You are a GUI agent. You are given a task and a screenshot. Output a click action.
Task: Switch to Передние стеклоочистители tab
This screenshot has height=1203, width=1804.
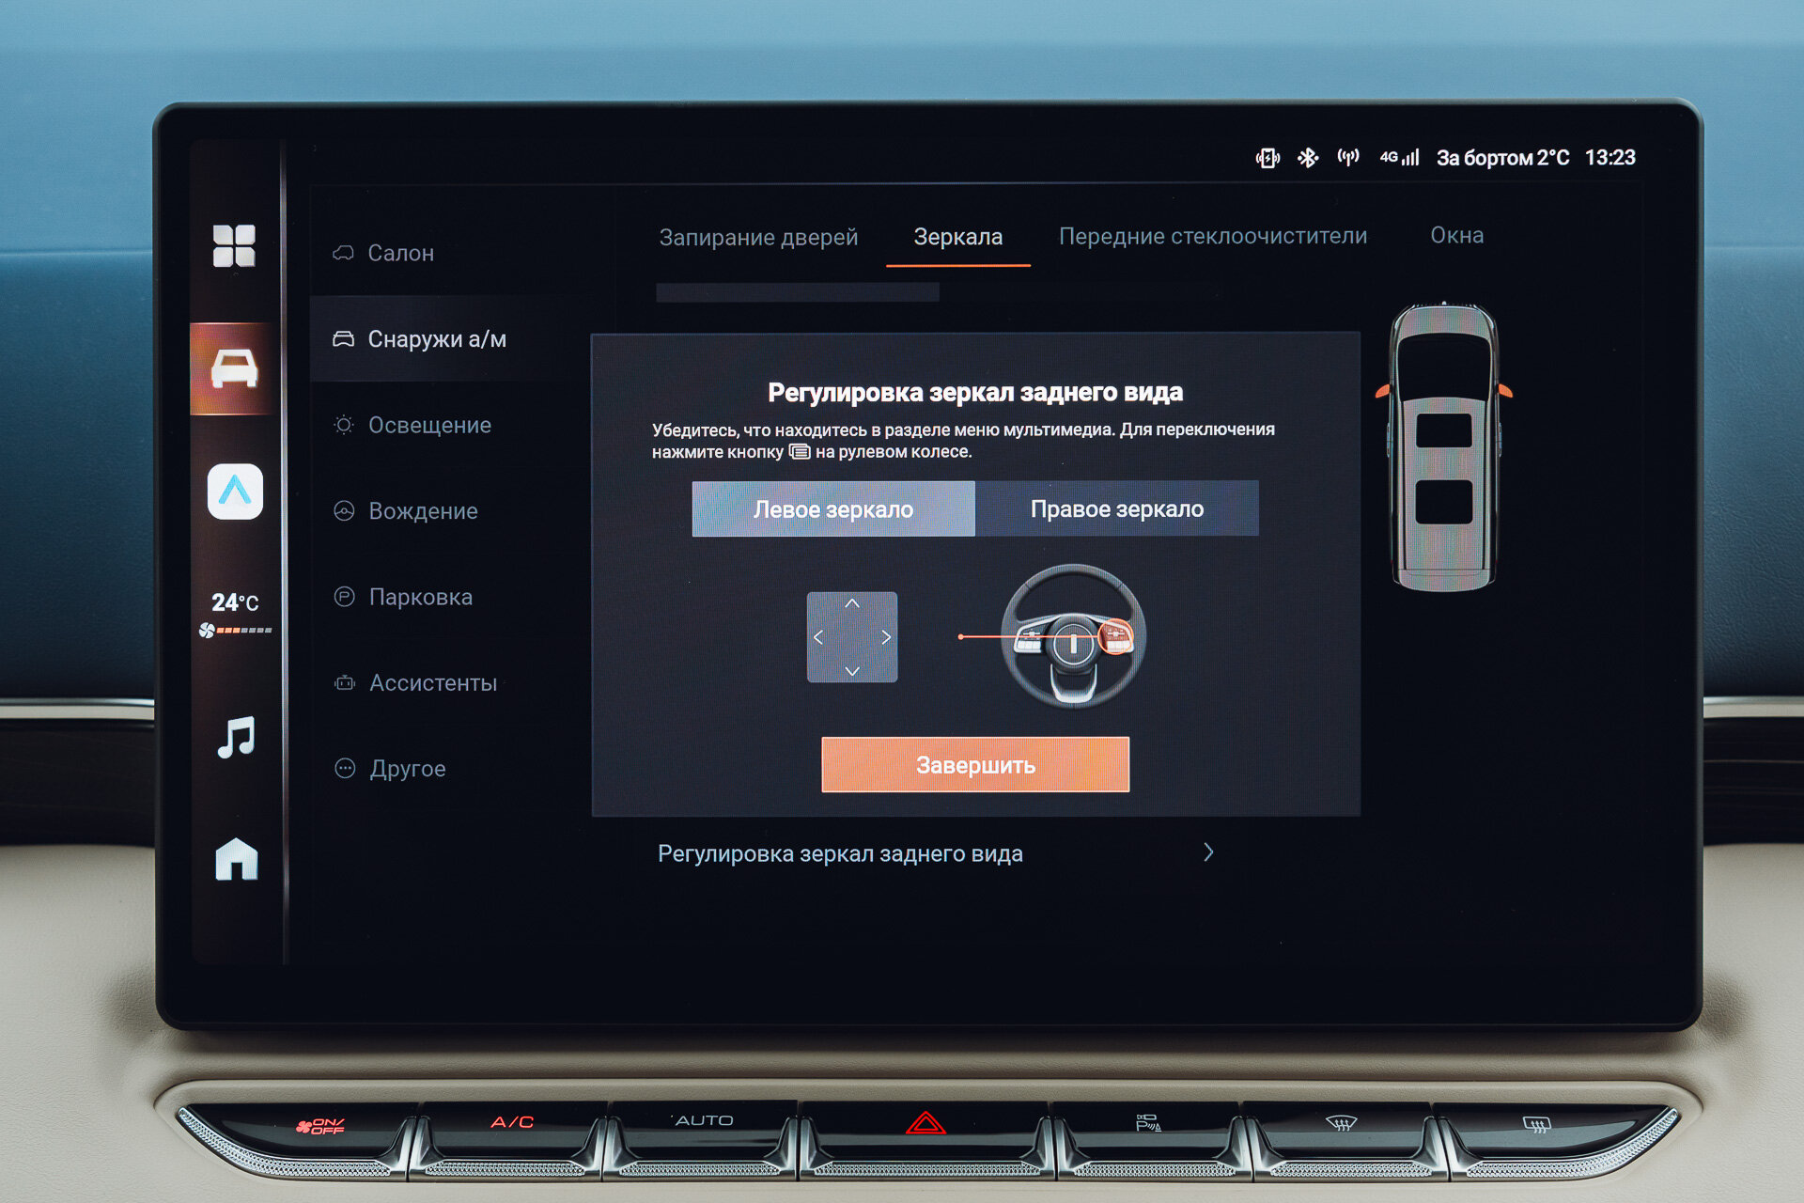point(1212,236)
